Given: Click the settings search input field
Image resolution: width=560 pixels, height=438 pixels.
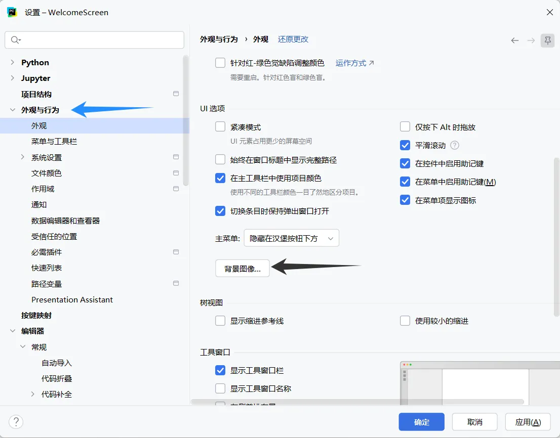Looking at the screenshot, I should pos(94,40).
